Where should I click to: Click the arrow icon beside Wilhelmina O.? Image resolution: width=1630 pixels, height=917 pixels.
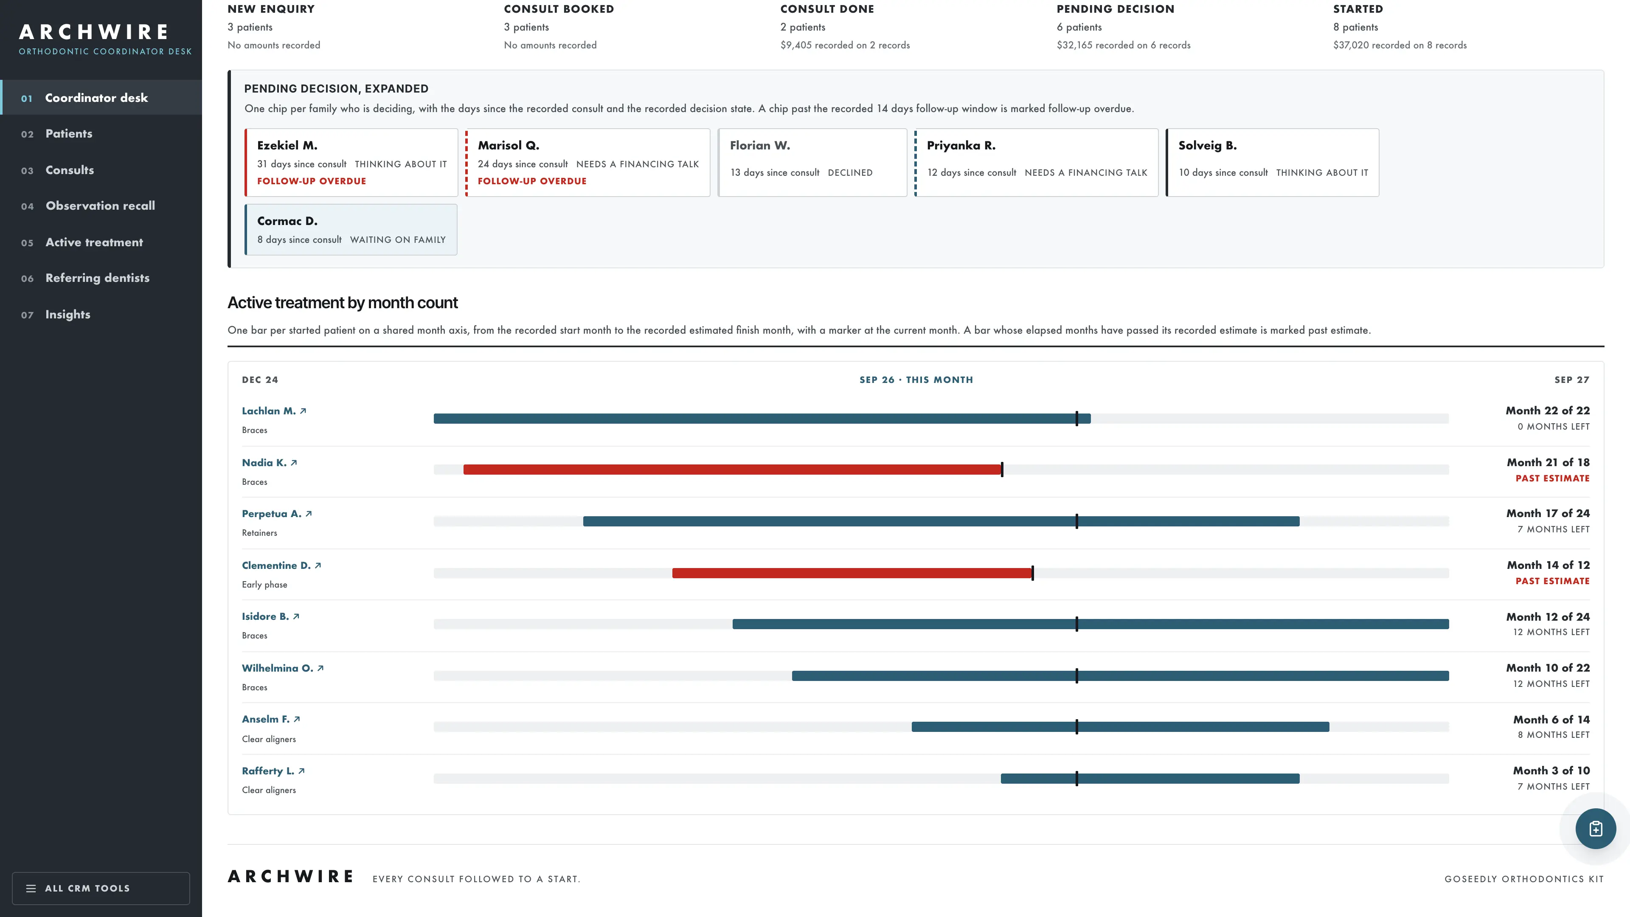pos(320,668)
